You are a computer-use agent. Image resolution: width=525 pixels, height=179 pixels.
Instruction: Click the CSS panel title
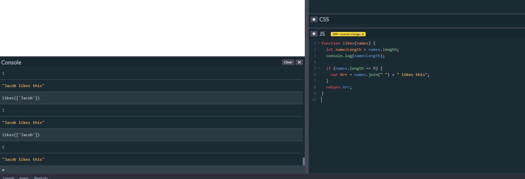pos(324,19)
